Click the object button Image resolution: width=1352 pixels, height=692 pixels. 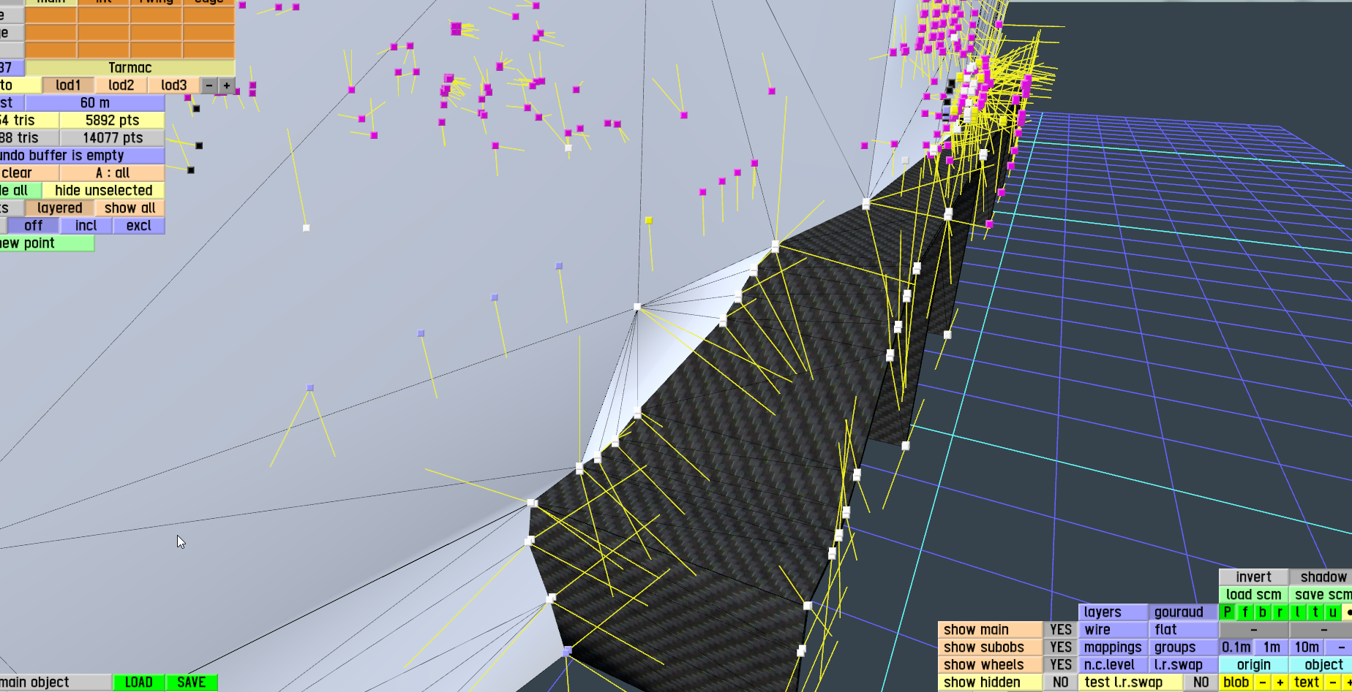coord(1321,665)
